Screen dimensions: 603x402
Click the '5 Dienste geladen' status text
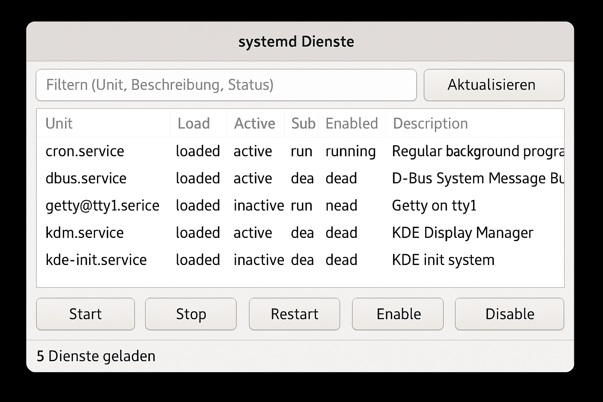coord(95,356)
